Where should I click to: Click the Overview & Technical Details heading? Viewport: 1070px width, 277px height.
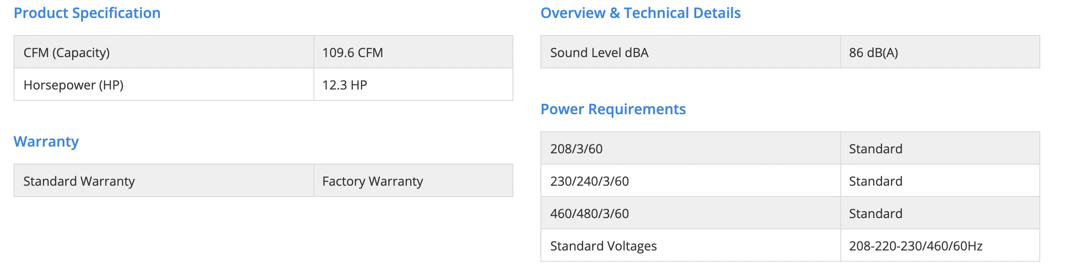[640, 13]
